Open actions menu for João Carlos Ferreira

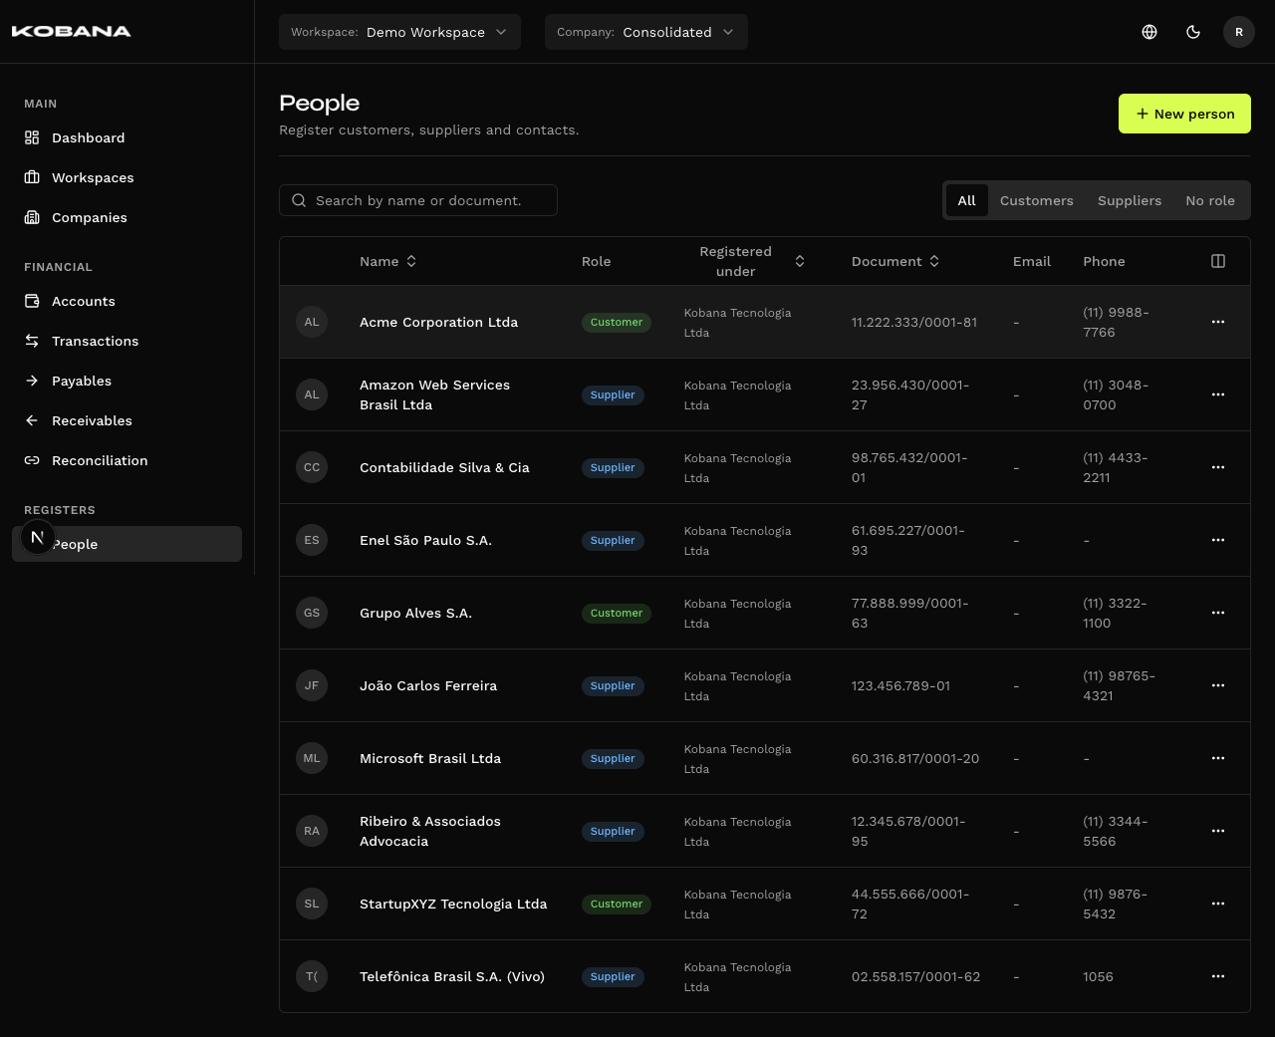click(x=1217, y=685)
